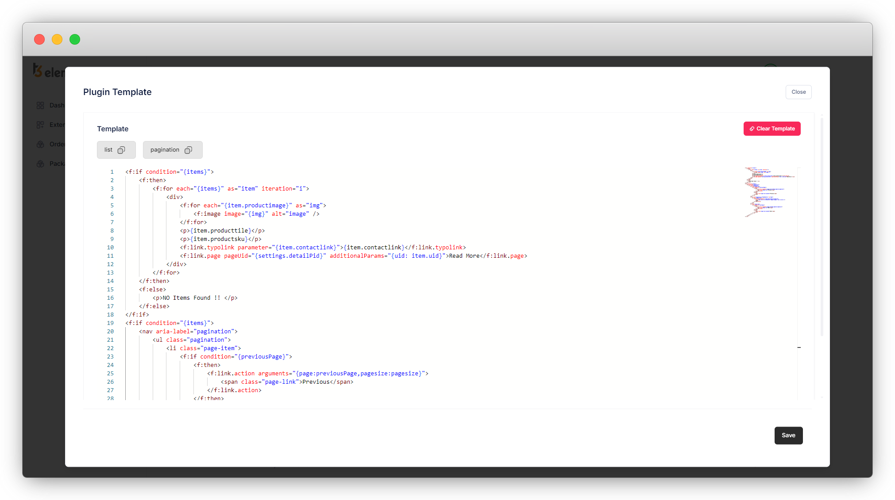This screenshot has width=895, height=500.
Task: Close the Plugin Template dialog
Action: (798, 92)
